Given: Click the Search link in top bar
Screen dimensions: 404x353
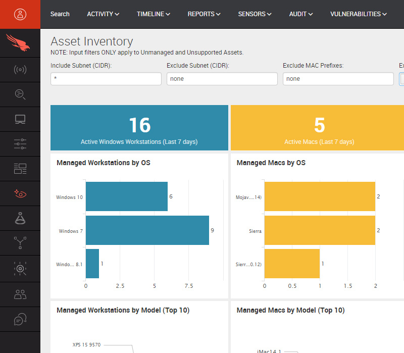Looking at the screenshot, I should point(60,14).
